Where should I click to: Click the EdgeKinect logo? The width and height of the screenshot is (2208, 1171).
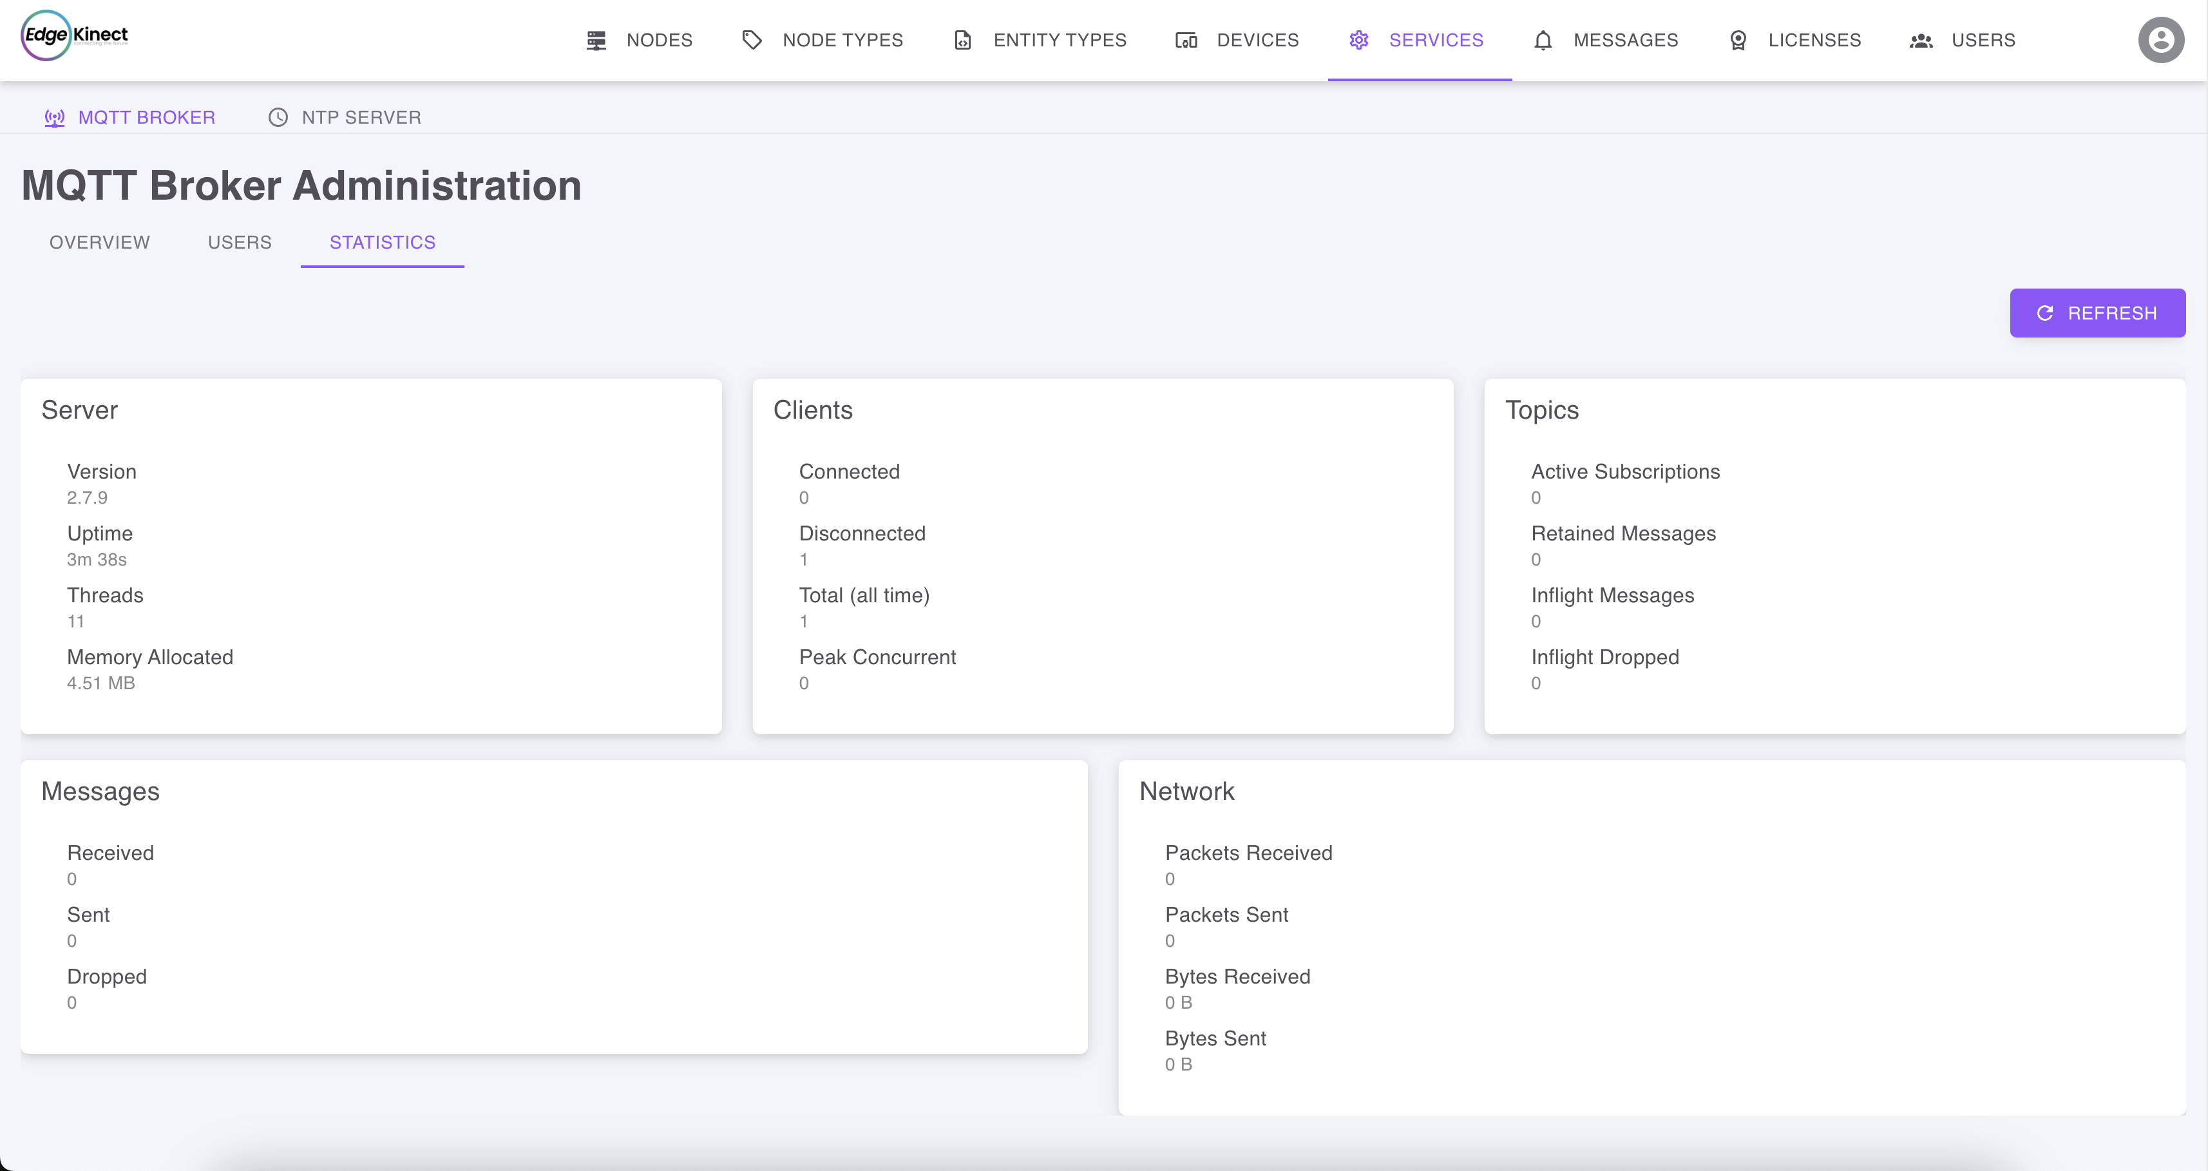click(75, 36)
